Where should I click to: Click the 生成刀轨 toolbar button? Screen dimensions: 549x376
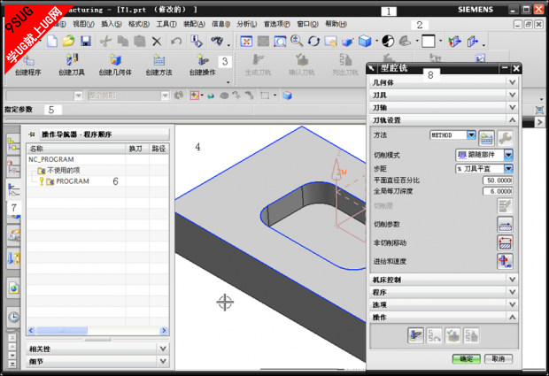(258, 65)
